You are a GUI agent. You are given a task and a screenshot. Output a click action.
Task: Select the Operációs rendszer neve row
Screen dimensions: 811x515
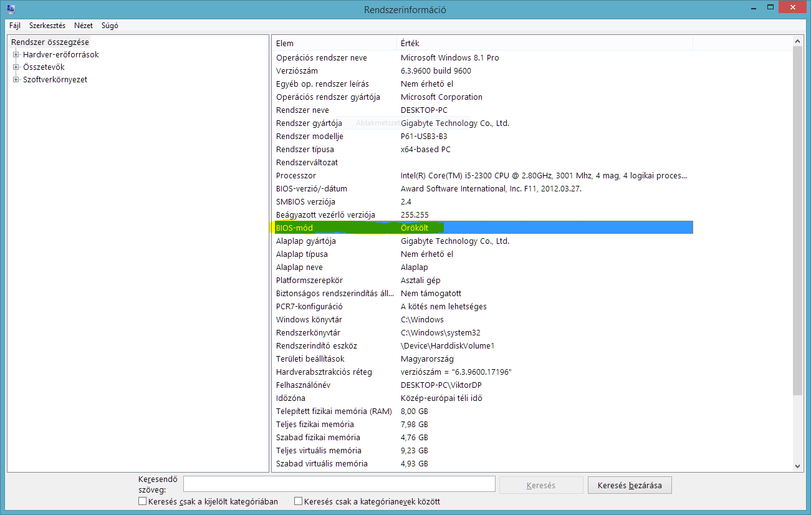482,57
